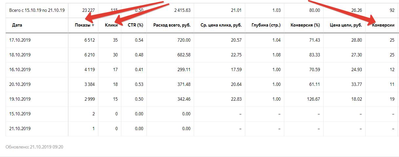Click the goal price 18.02

357,99
